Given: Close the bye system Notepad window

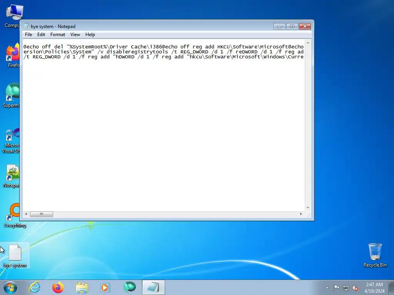Looking at the screenshot, I should [305, 27].
